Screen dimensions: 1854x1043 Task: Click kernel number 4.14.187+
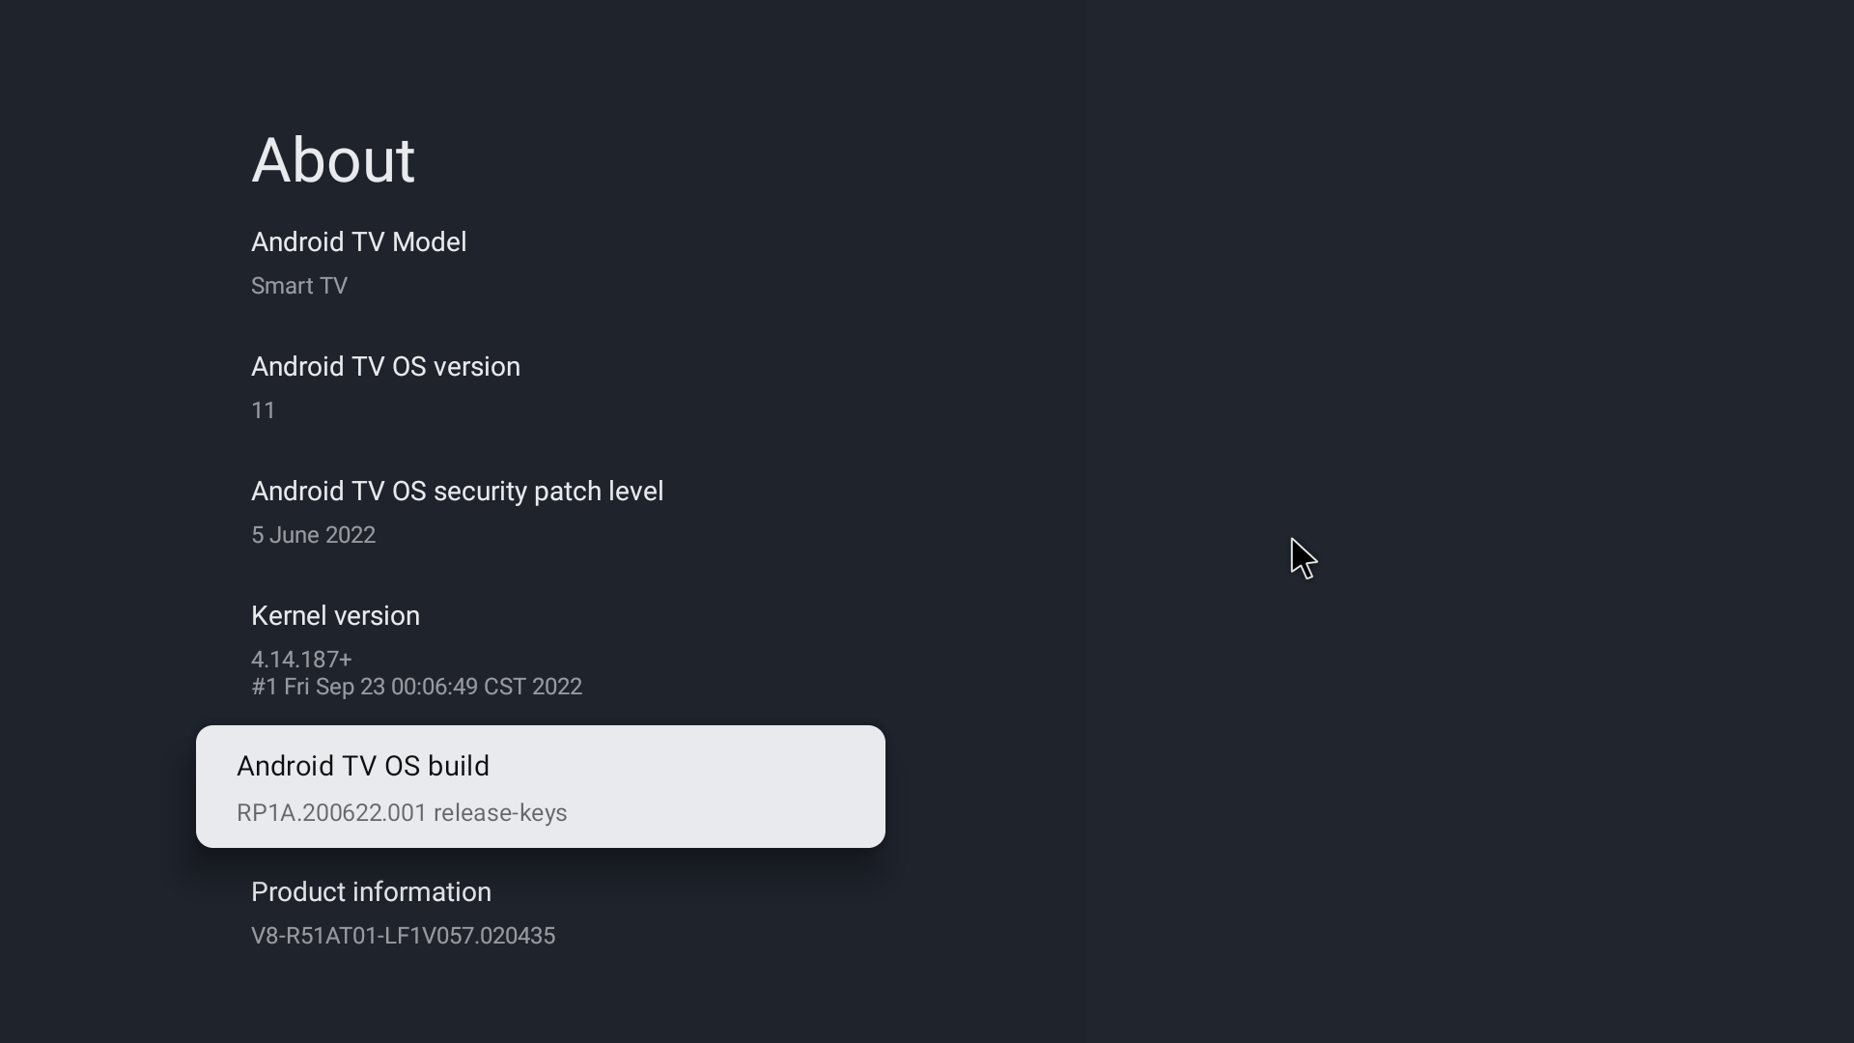click(x=301, y=661)
